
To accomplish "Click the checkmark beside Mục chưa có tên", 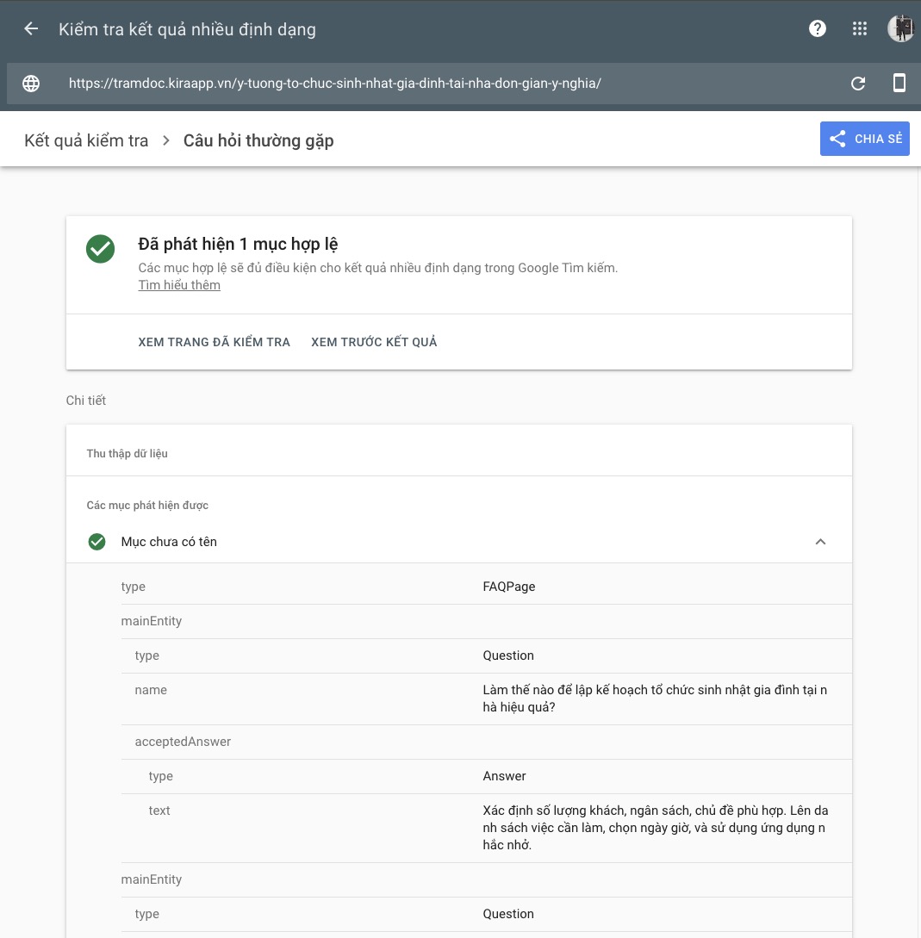I will 97,542.
